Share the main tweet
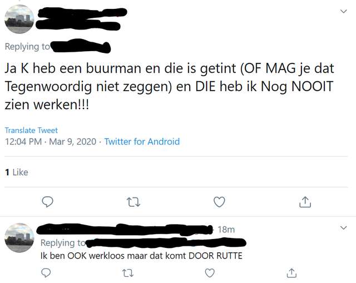The width and height of the screenshot is (356, 283). click(305, 202)
